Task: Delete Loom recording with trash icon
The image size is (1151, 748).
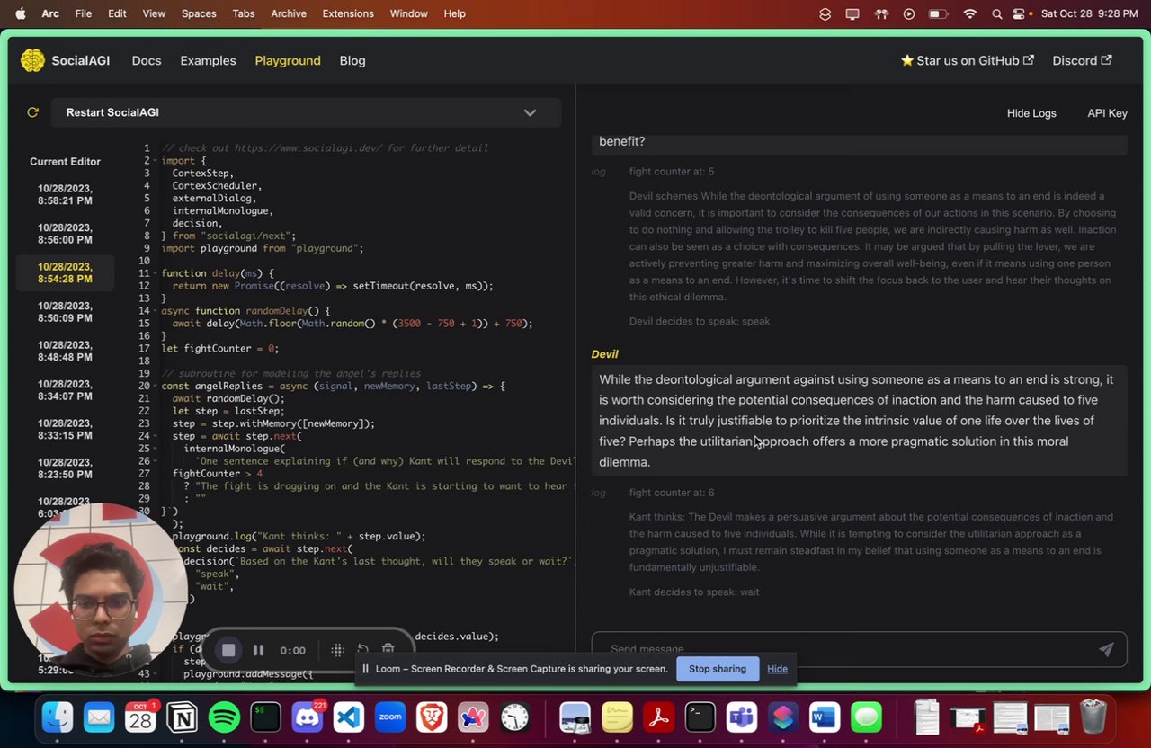Action: [x=388, y=650]
